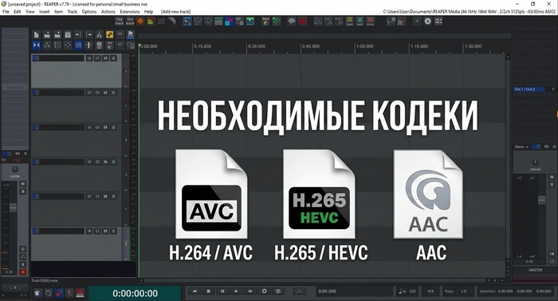This screenshot has height=301, width=558.
Task: Click the Out 1 / Out 2 routing label
Action: click(529, 89)
